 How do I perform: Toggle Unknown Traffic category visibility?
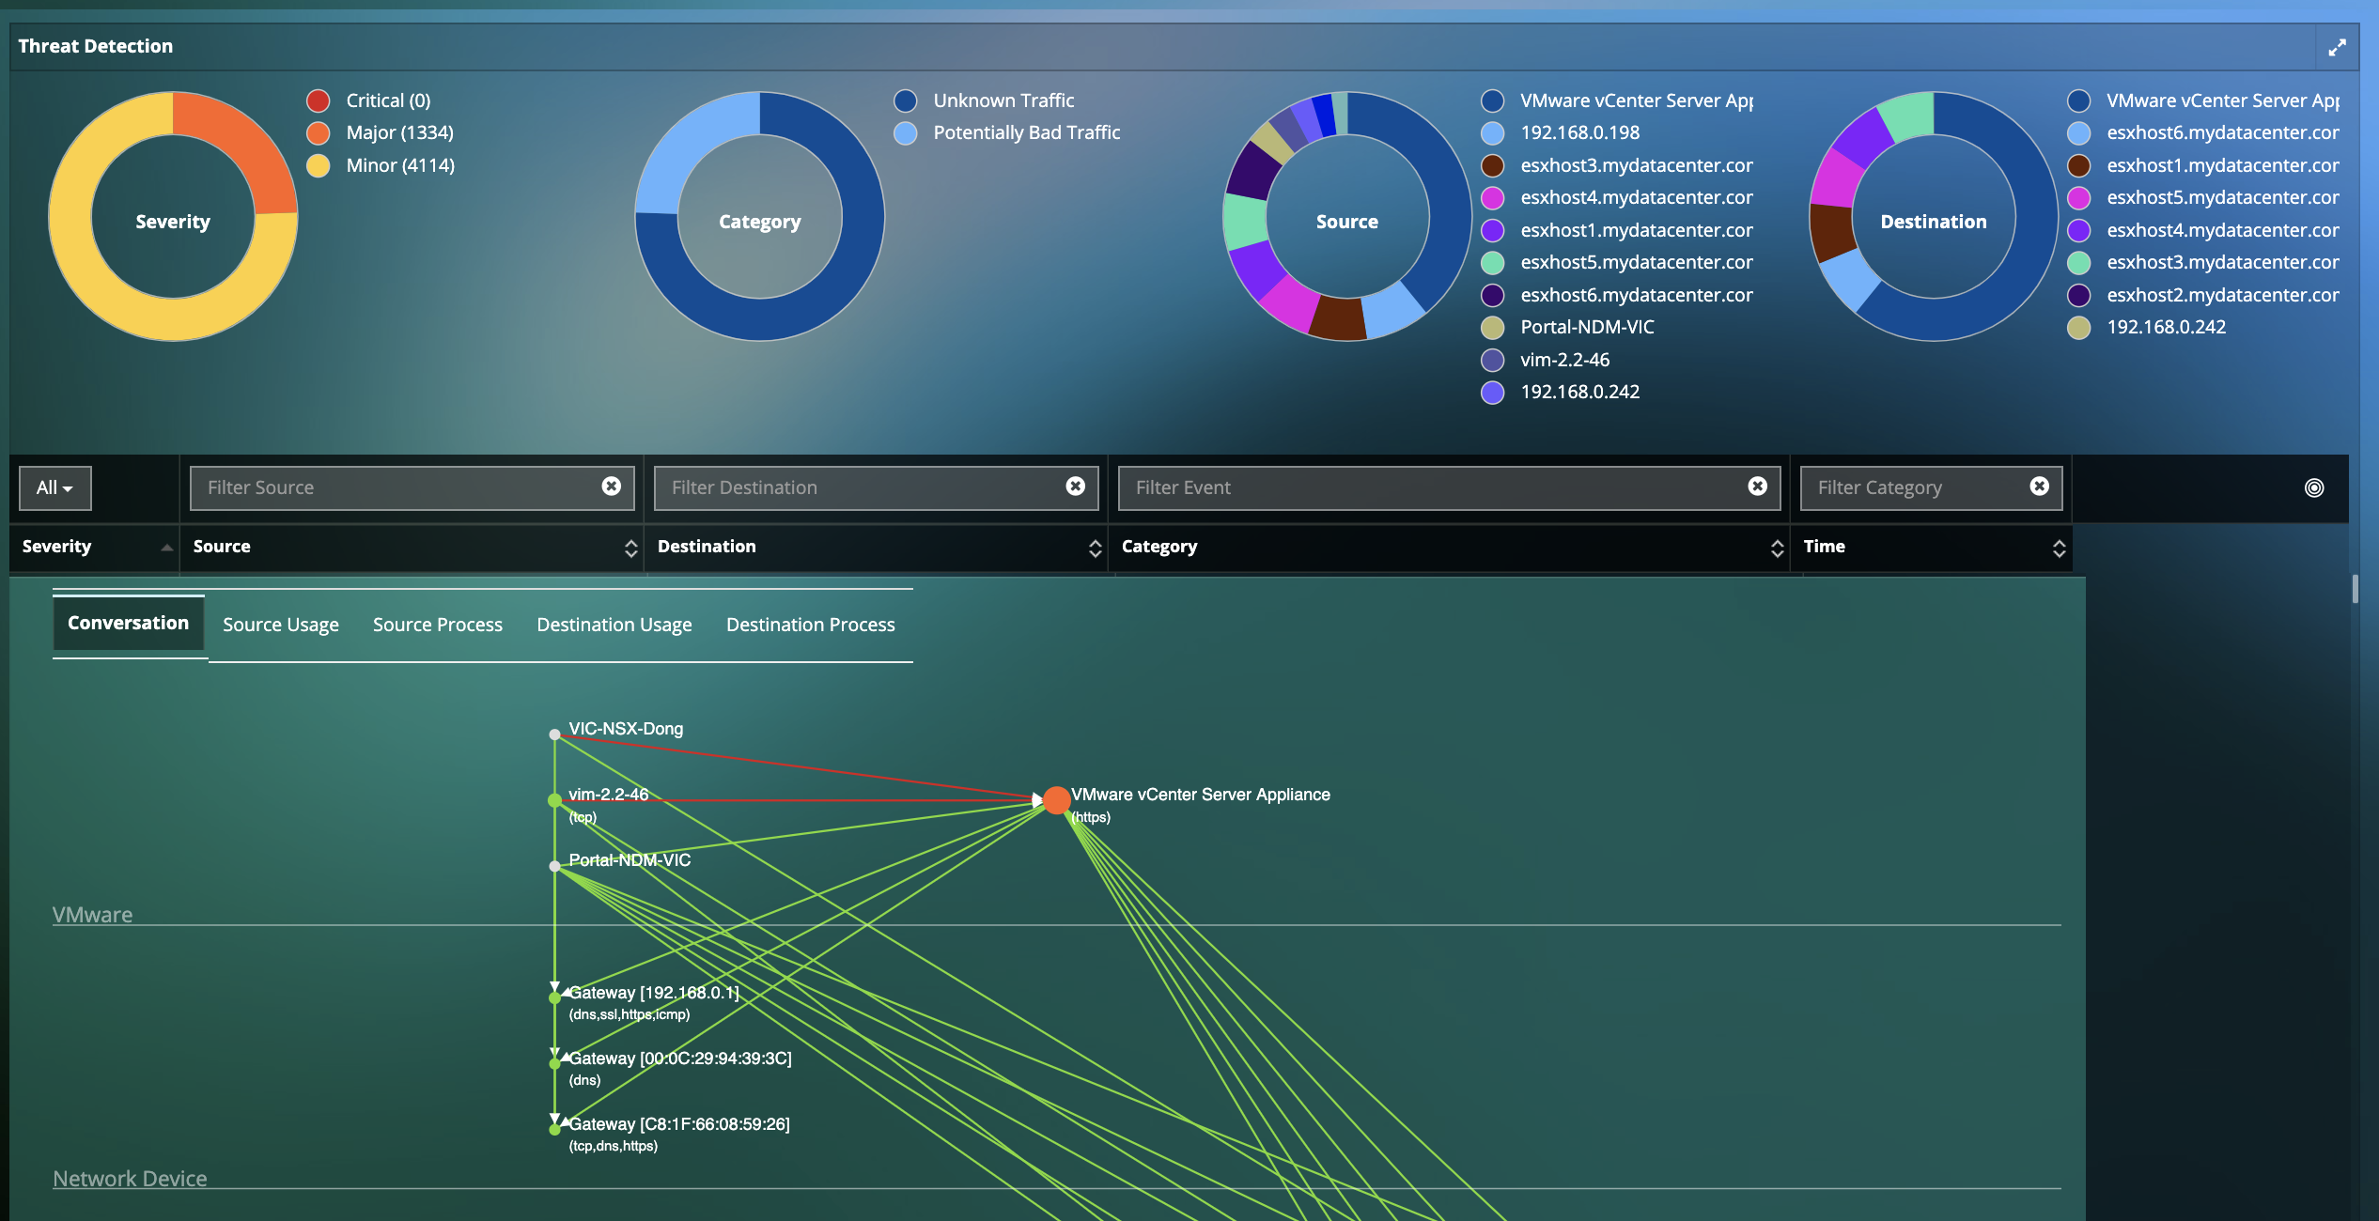pos(909,98)
